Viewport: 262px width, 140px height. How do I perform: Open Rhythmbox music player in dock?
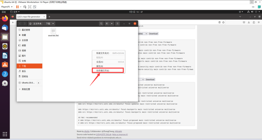(5, 46)
